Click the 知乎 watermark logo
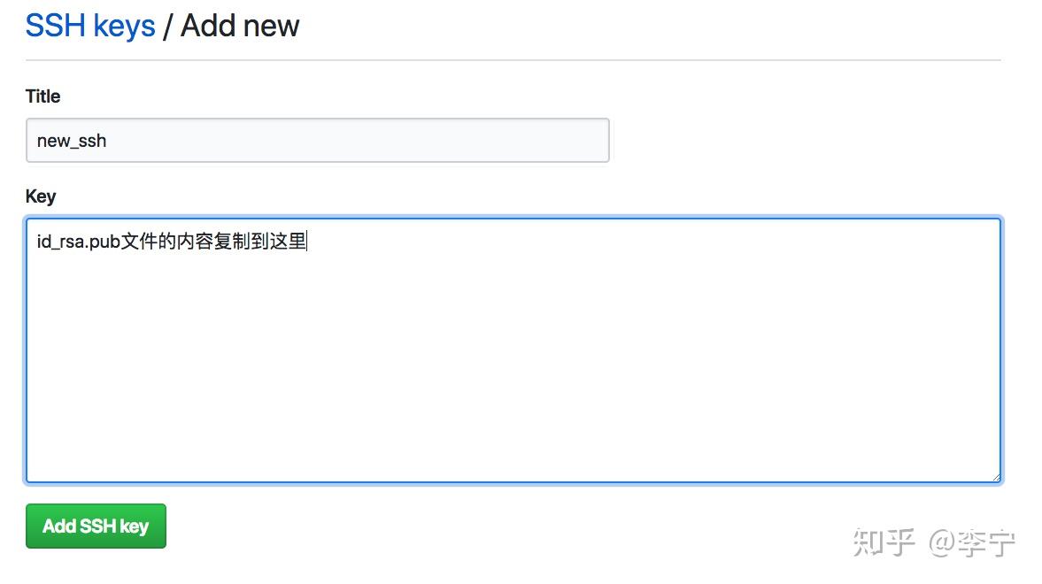The width and height of the screenshot is (1042, 584). (884, 542)
